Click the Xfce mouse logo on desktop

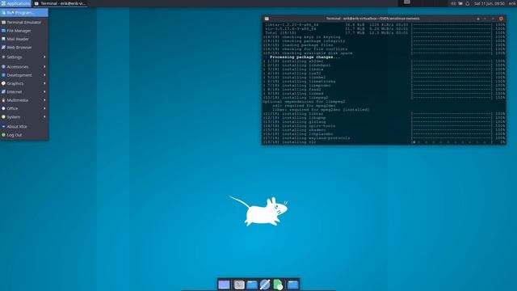coord(258,211)
